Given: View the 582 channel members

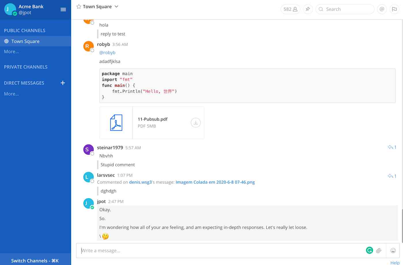Looking at the screenshot, I should (x=290, y=9).
